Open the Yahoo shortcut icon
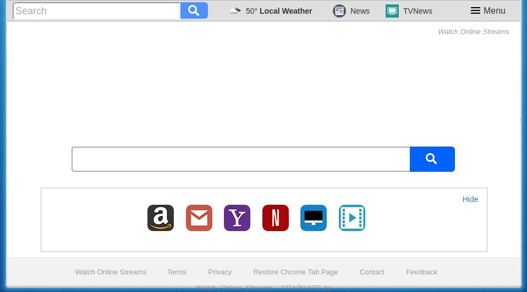This screenshot has width=527, height=292. (237, 218)
